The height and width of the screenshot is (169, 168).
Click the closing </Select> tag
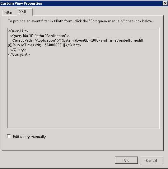73,45
